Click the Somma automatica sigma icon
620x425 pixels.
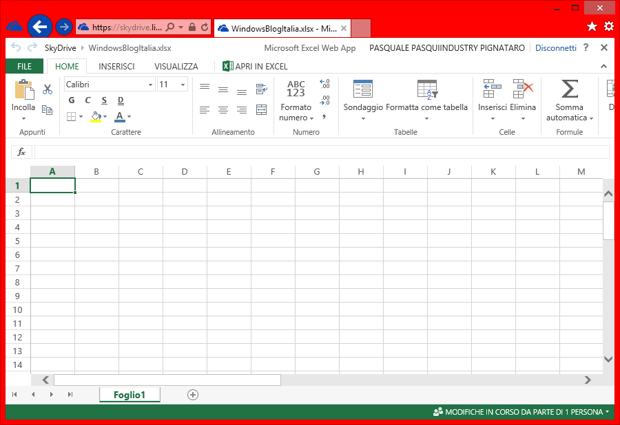tap(570, 89)
